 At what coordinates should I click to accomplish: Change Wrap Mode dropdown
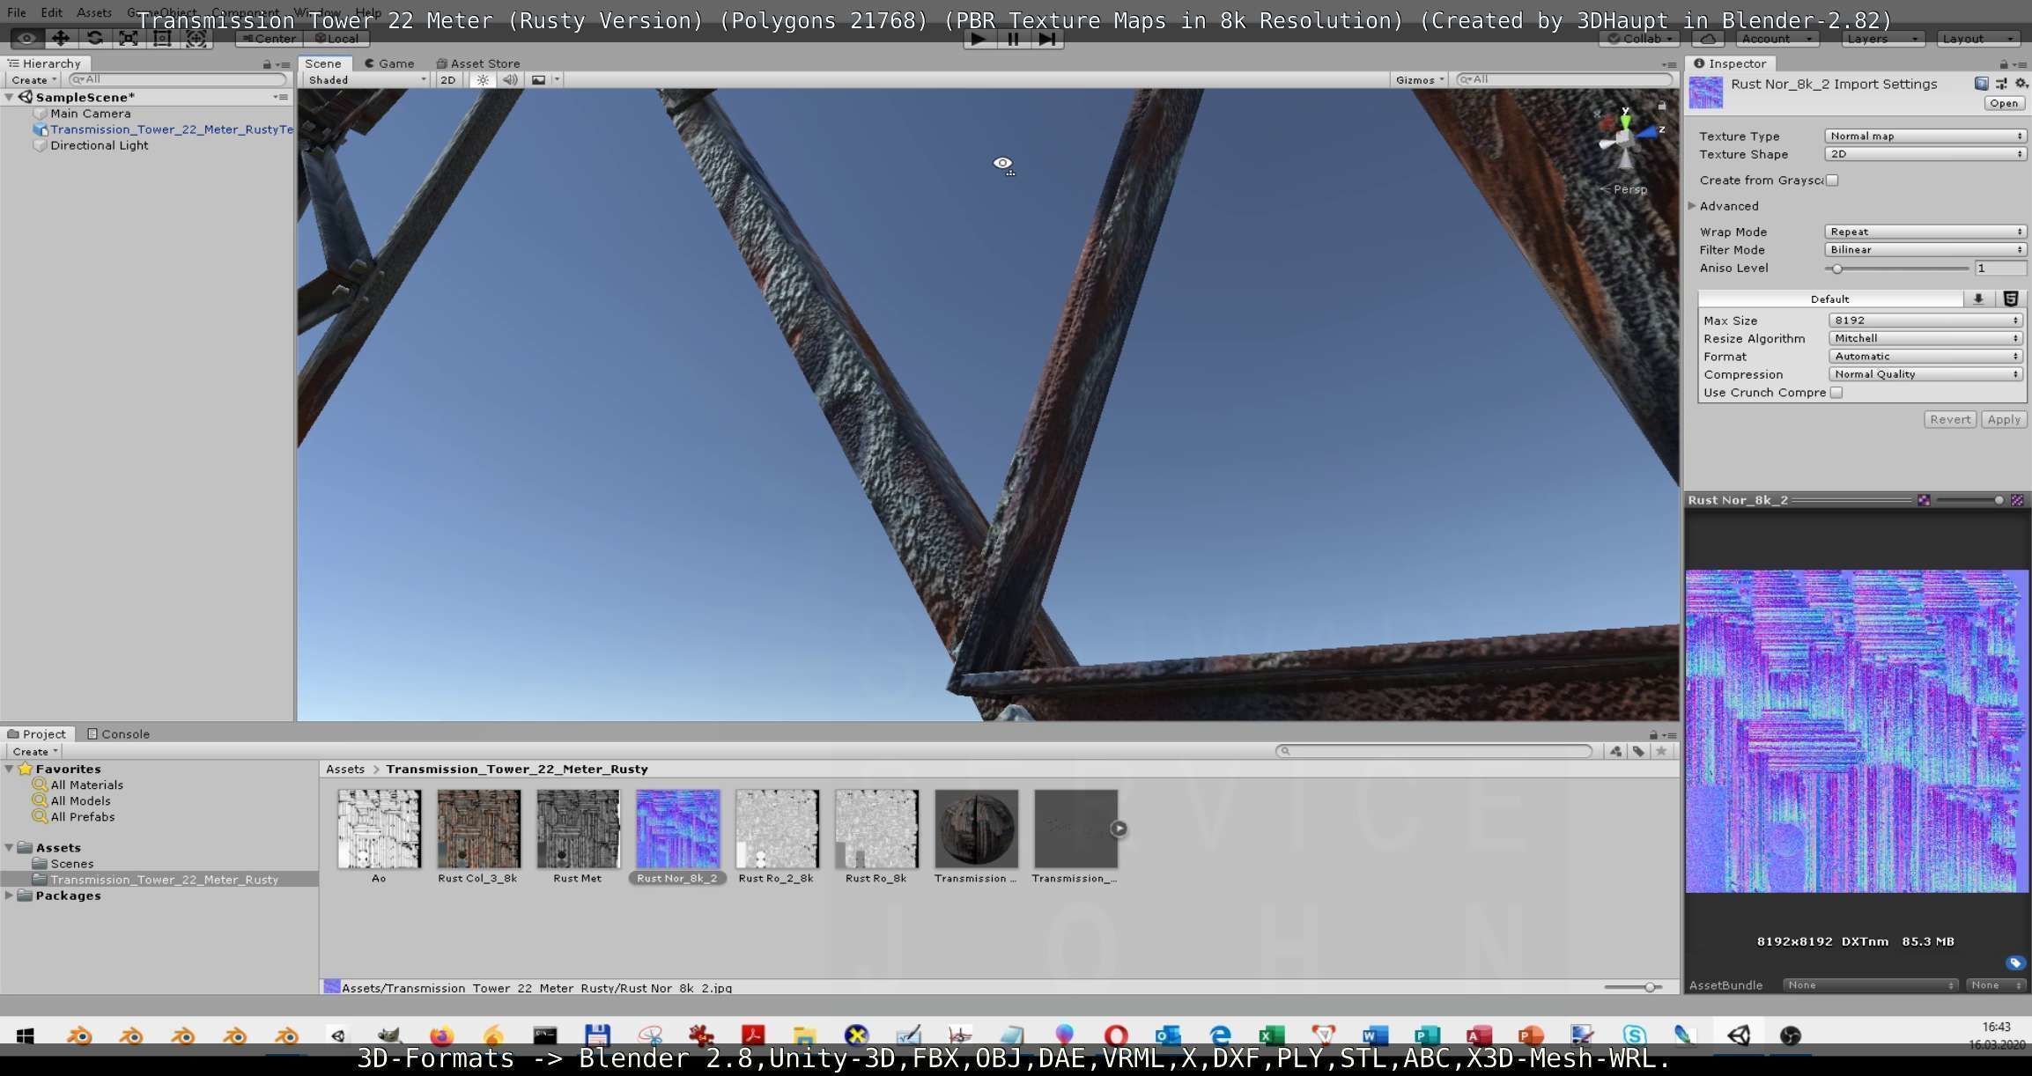click(x=1925, y=232)
